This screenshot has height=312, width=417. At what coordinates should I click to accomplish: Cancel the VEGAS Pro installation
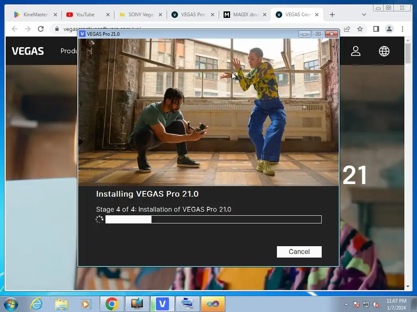(299, 252)
